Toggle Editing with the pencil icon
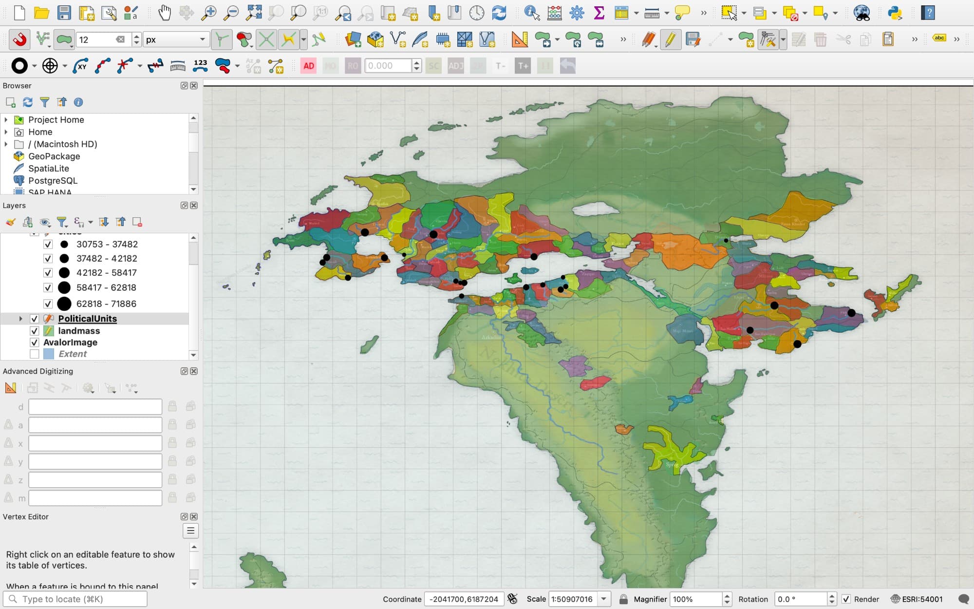This screenshot has width=974, height=609. (671, 39)
